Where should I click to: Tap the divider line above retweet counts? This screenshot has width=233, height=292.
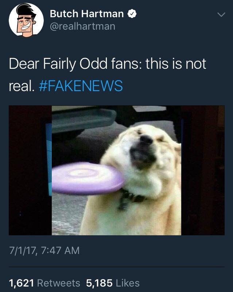coord(117,267)
